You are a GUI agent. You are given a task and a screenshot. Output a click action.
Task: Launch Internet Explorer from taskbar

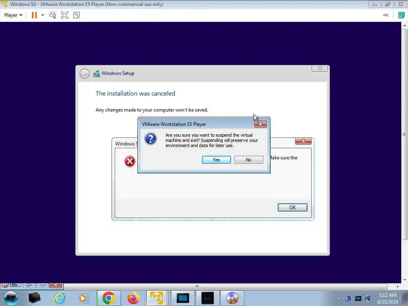tap(59, 298)
